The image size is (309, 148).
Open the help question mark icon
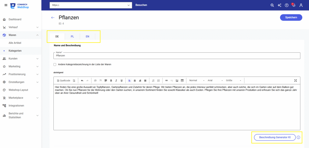click(x=287, y=5)
